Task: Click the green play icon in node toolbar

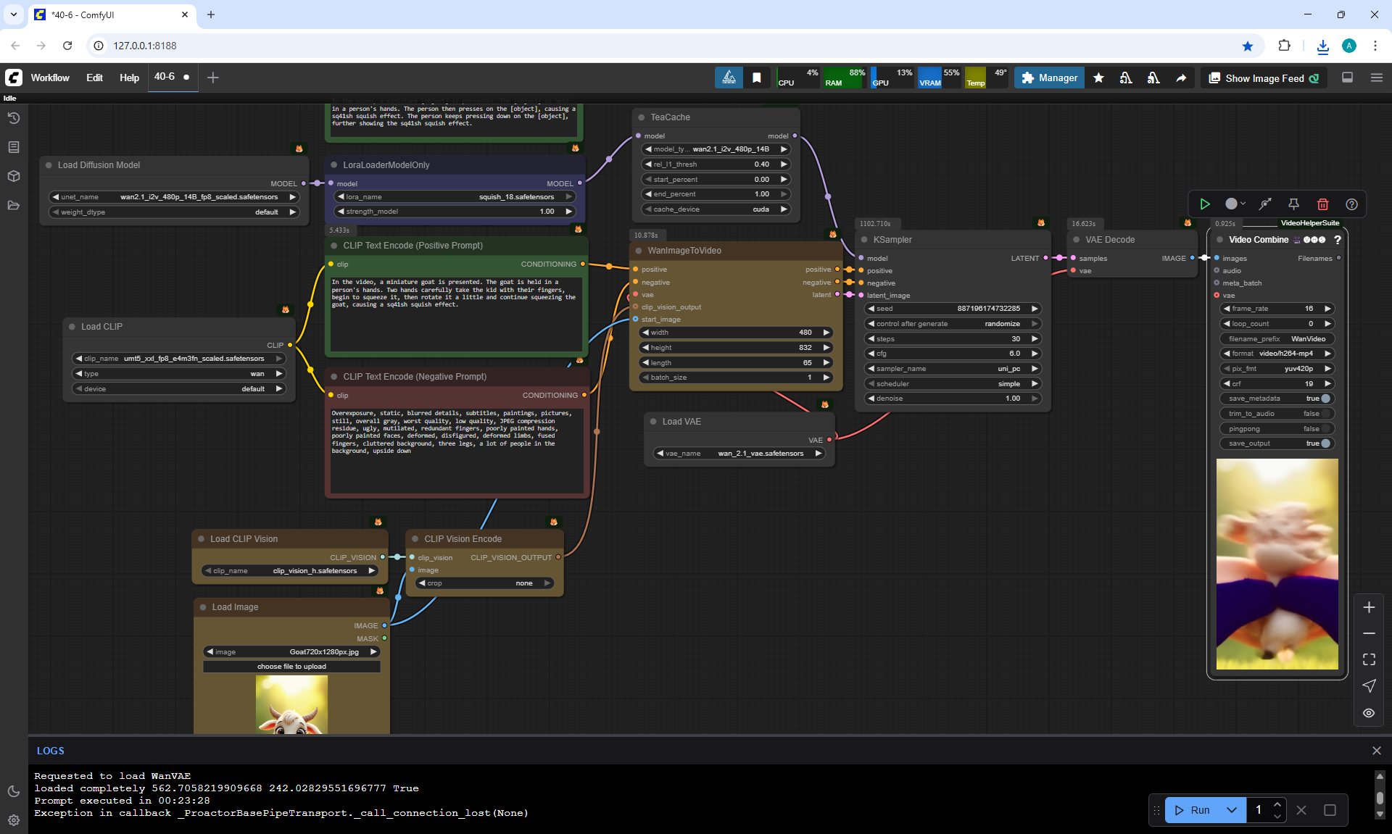Action: (x=1204, y=204)
